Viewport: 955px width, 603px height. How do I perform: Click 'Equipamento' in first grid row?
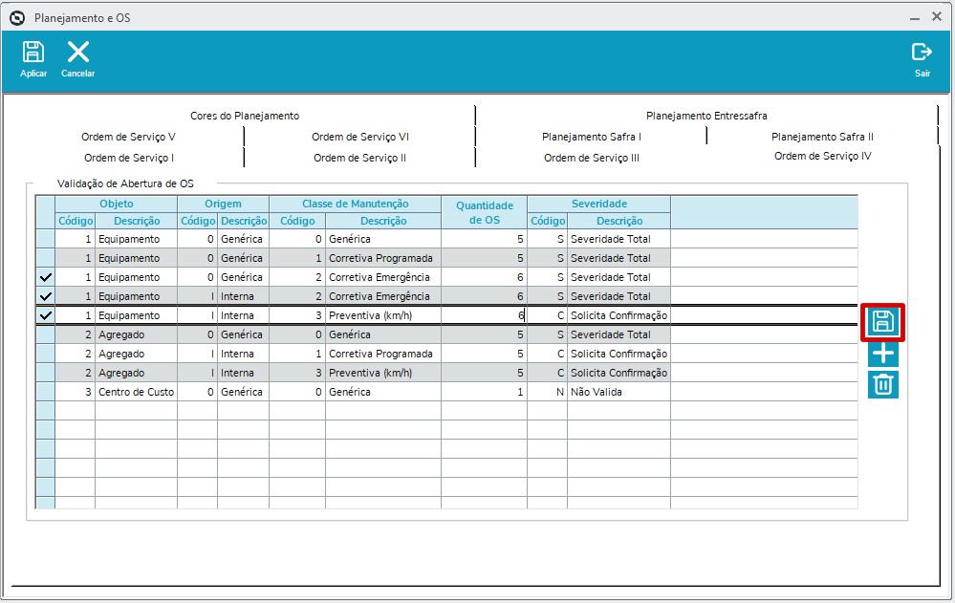coord(136,239)
